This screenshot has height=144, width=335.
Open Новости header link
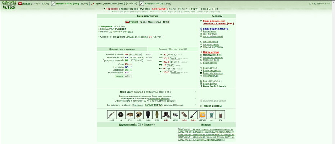tap(206, 125)
